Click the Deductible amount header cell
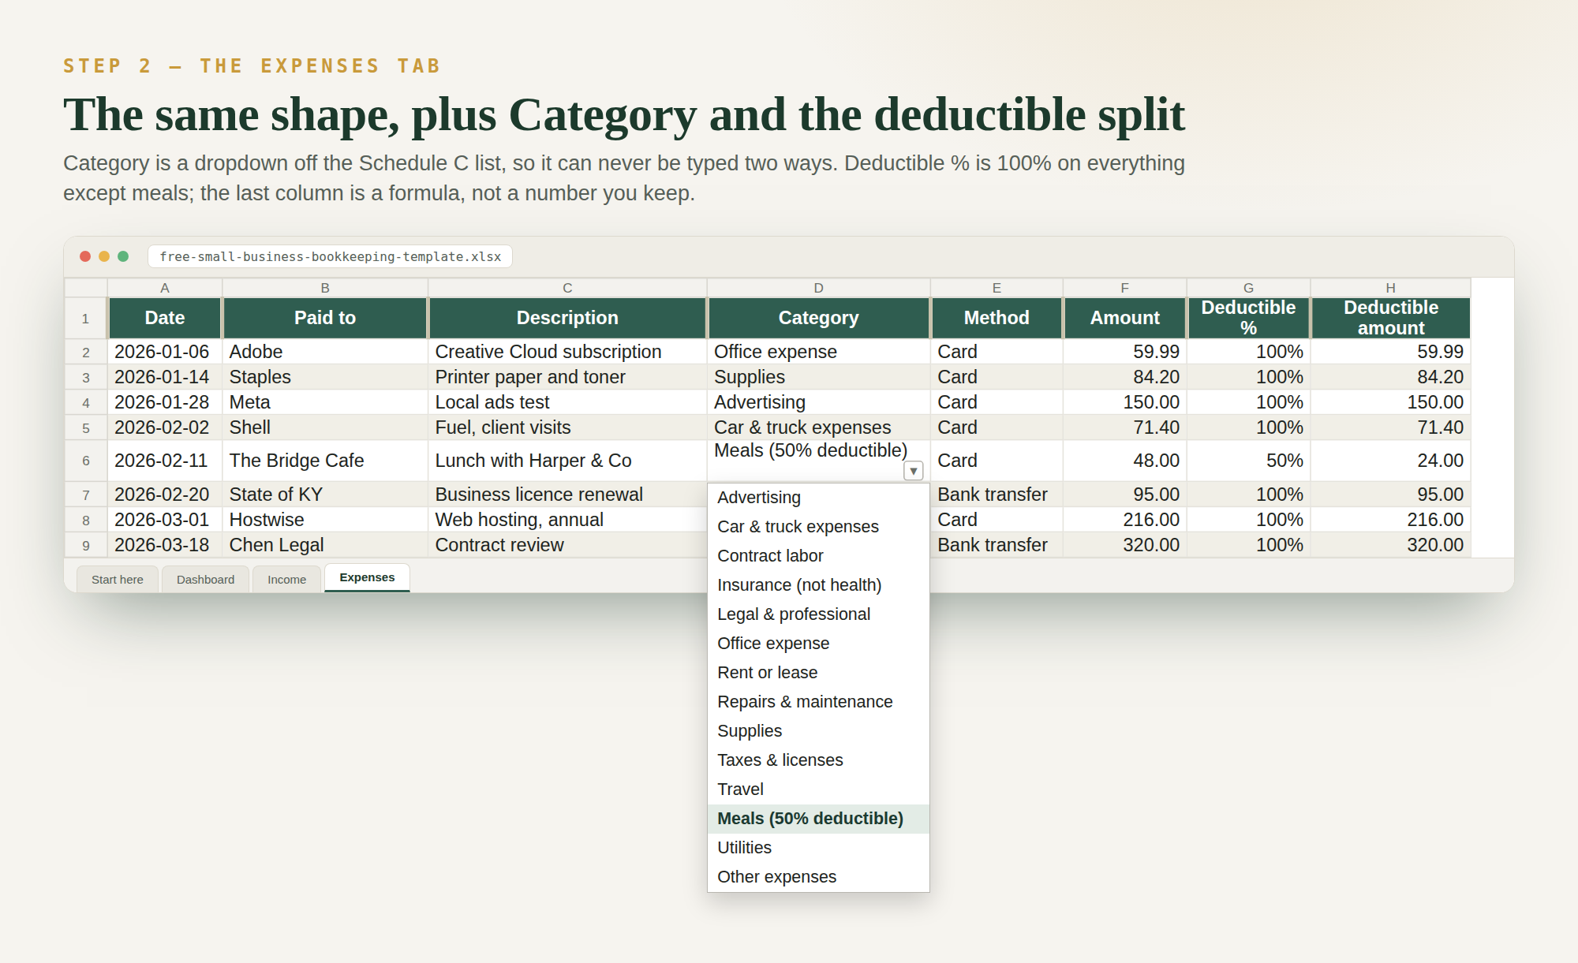This screenshot has height=963, width=1578. point(1390,318)
